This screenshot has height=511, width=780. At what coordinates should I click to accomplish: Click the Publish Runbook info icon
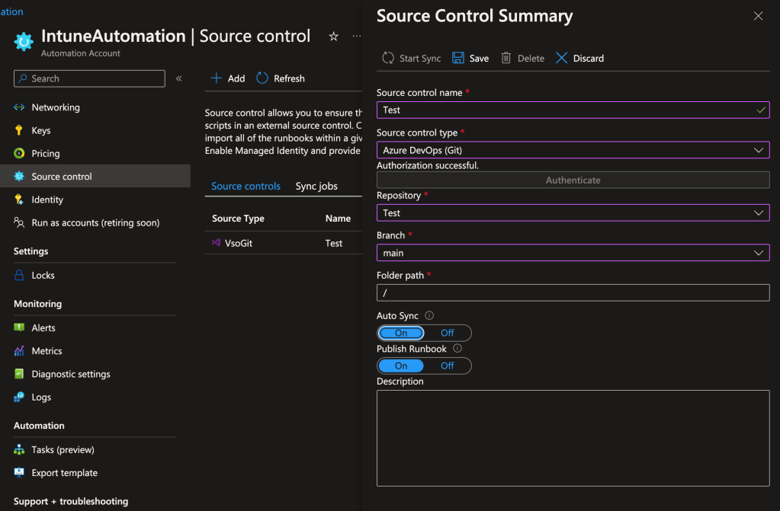[457, 348]
